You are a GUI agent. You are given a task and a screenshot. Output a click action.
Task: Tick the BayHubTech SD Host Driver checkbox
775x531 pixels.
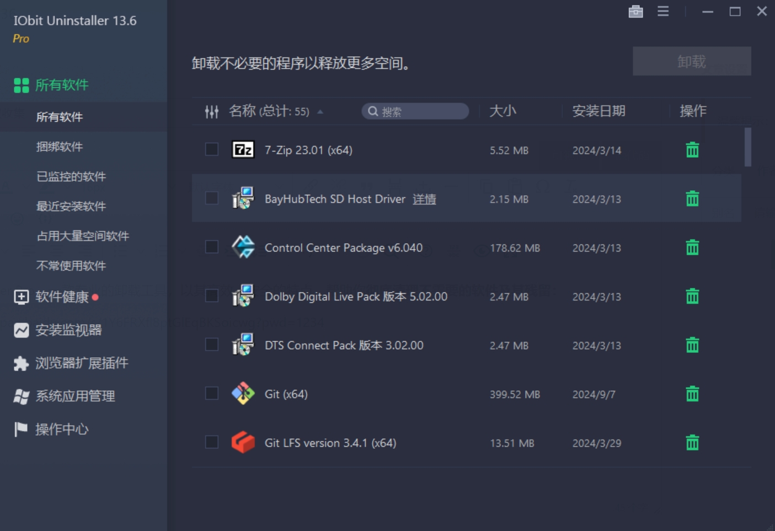point(212,198)
